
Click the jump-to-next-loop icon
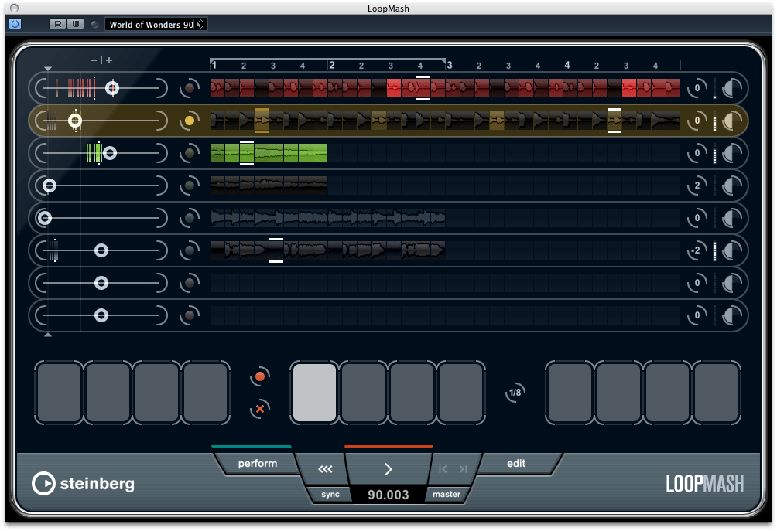tap(462, 468)
